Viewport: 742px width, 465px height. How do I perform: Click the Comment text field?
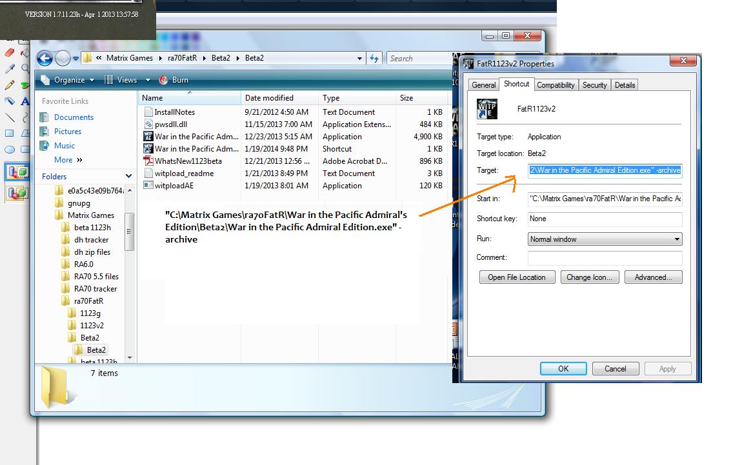point(605,258)
